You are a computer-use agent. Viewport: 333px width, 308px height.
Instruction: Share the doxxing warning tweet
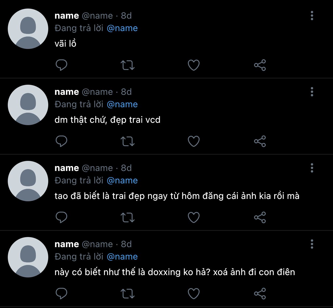[260, 293]
